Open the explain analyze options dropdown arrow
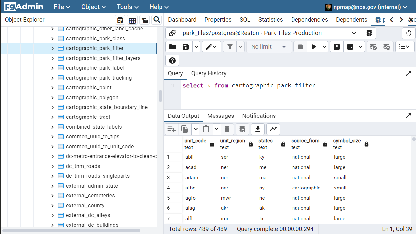 pyautogui.click(x=361, y=47)
